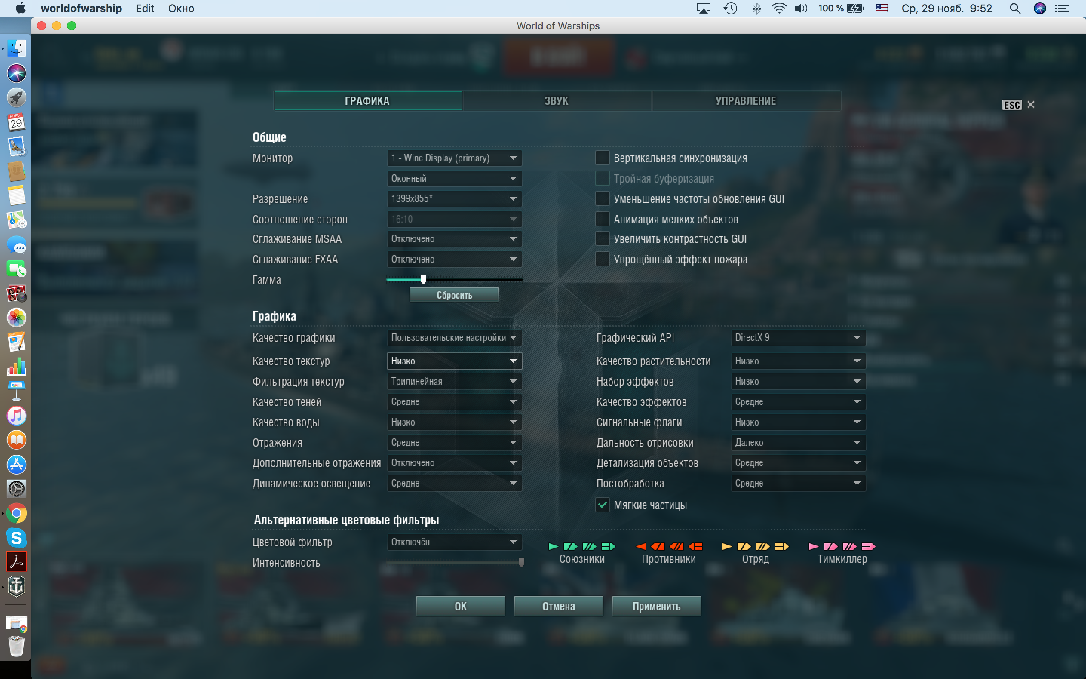Open the worldofwarship menu
This screenshot has height=679, width=1086.
click(81, 9)
